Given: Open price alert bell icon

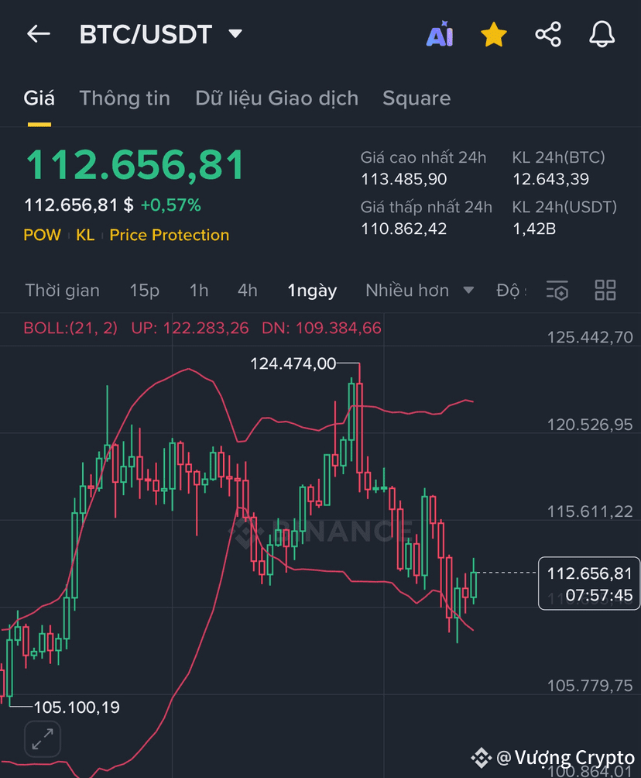Looking at the screenshot, I should click(x=602, y=34).
